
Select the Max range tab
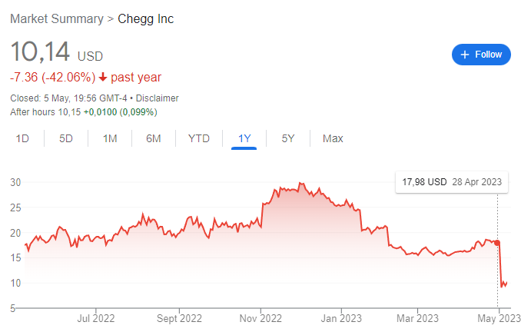pyautogui.click(x=333, y=138)
